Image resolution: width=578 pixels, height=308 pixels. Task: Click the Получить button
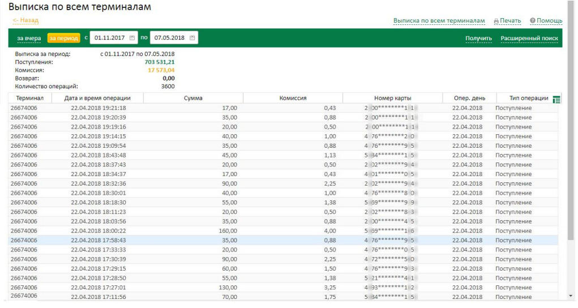(x=478, y=38)
